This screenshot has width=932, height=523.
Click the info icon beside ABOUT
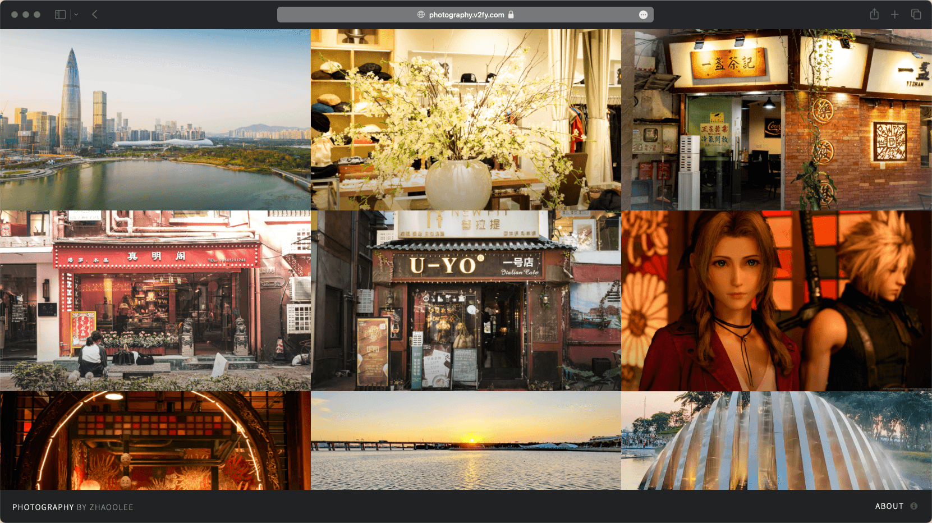914,506
